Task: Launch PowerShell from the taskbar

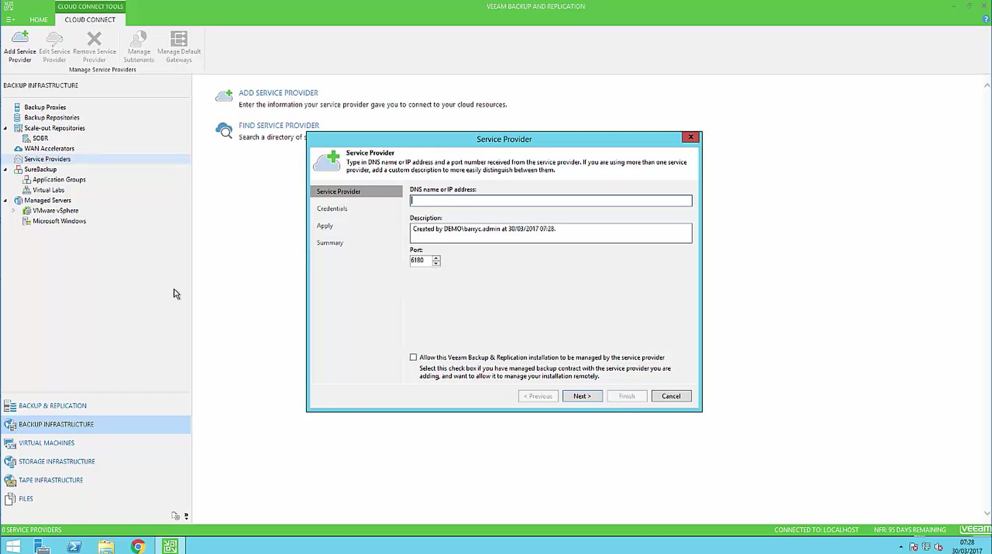Action: [74, 546]
